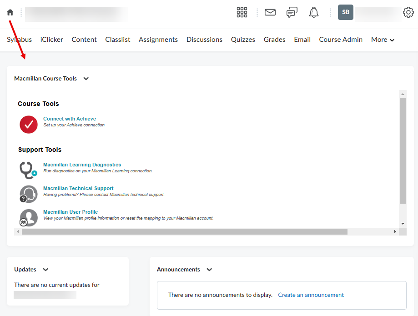The image size is (418, 316).
Task: Open the chat message icon
Action: pyautogui.click(x=292, y=12)
